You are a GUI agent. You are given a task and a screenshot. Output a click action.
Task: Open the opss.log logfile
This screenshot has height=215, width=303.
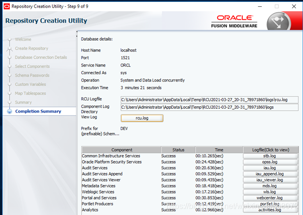[270, 162]
